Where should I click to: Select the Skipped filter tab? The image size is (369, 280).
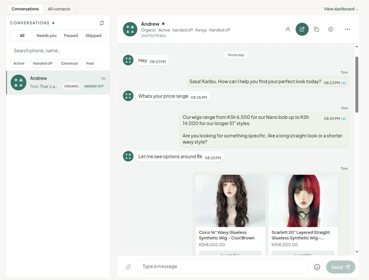click(93, 36)
